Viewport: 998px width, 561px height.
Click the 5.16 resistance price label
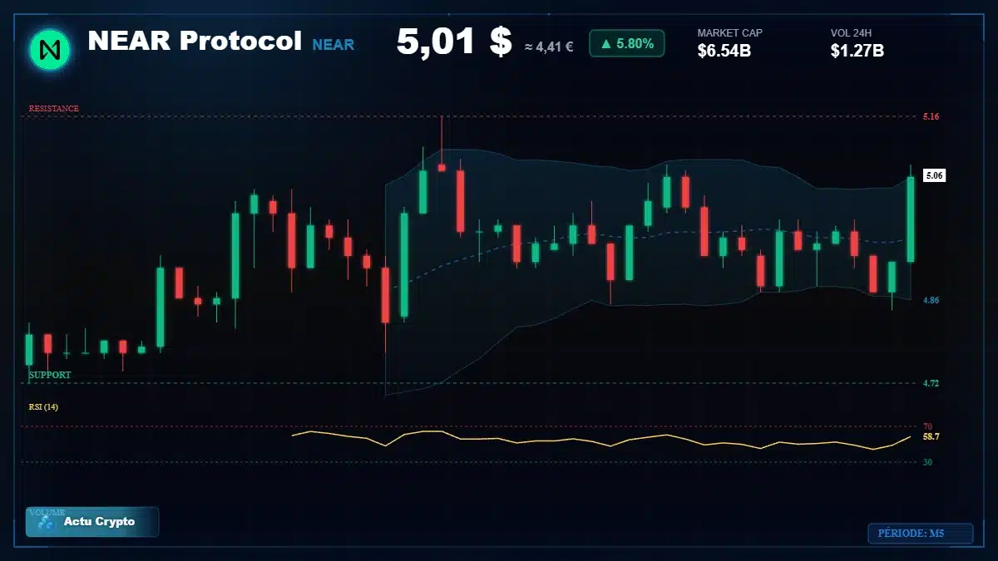[931, 117]
